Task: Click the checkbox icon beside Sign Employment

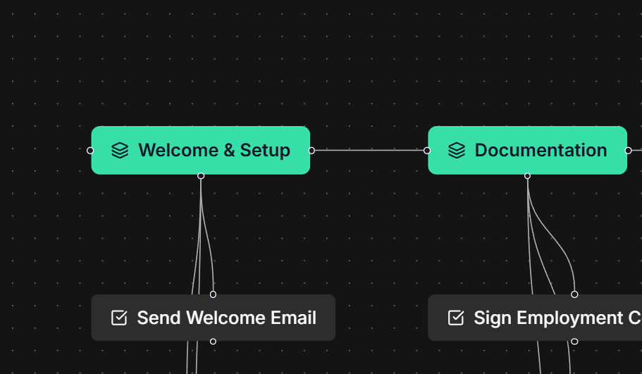Action: pos(456,318)
